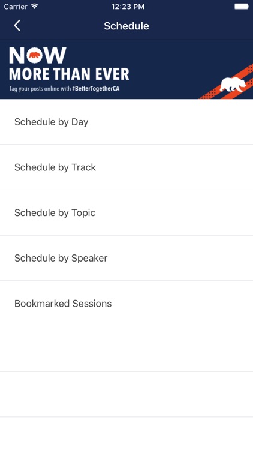Viewport: 253px width, 450px height.
Task: Open Schedule by Day
Action: pyautogui.click(x=126, y=122)
